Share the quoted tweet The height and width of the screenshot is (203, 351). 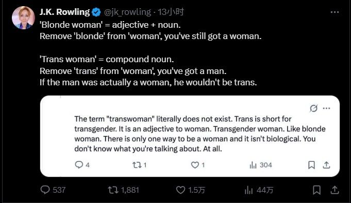tap(326, 165)
